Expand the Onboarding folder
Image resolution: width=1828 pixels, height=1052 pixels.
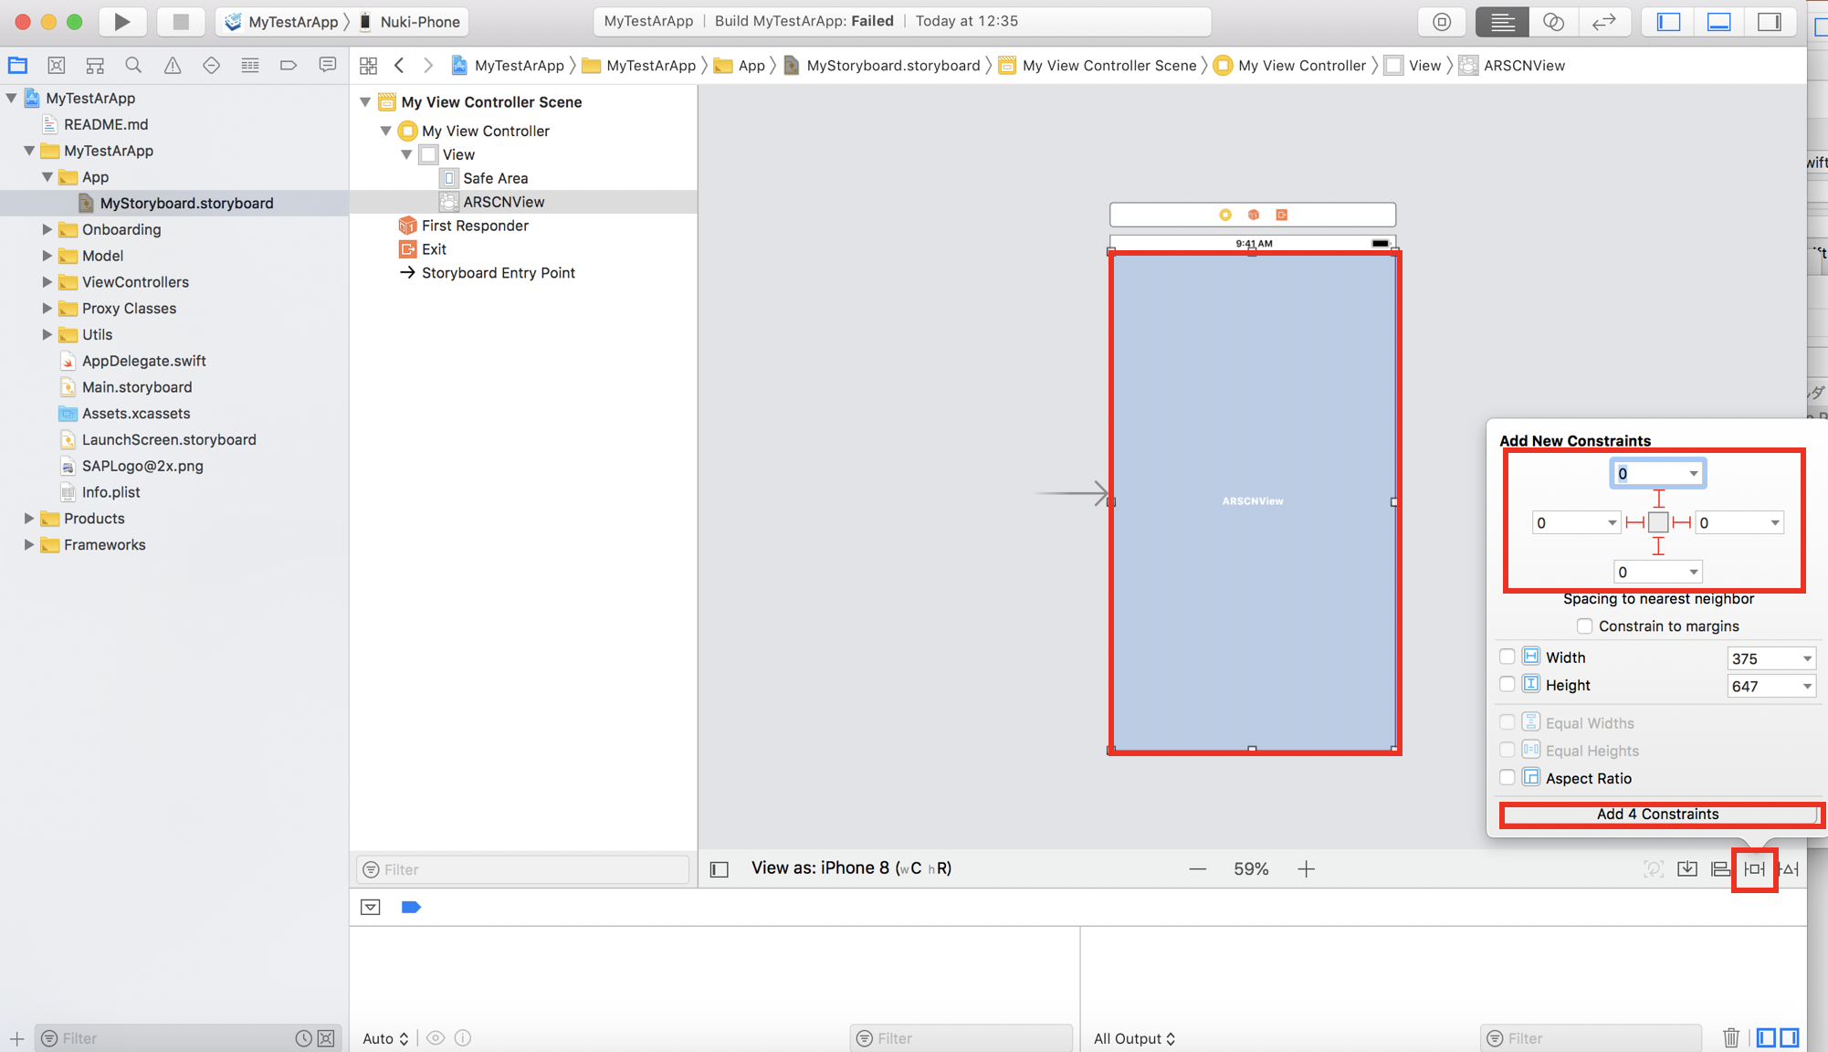point(47,229)
